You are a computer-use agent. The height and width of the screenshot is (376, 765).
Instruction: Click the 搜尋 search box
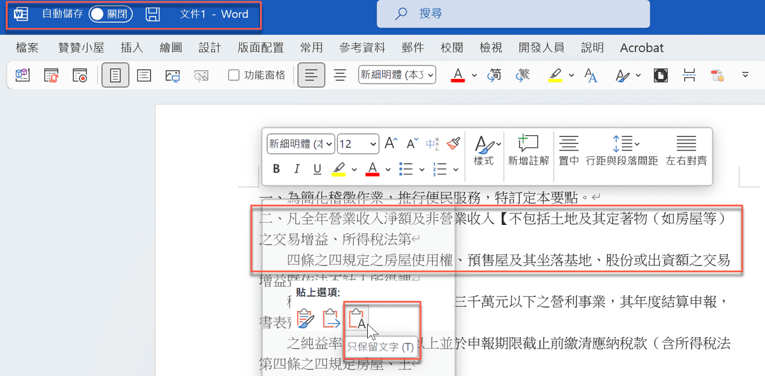click(513, 13)
